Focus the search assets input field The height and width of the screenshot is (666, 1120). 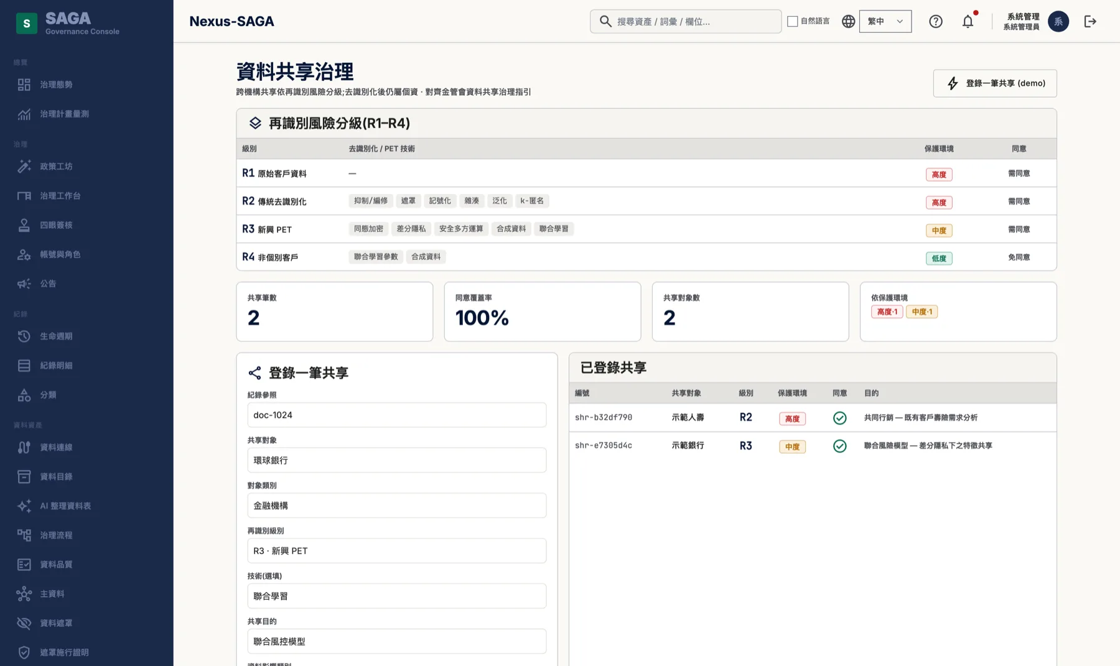point(685,21)
